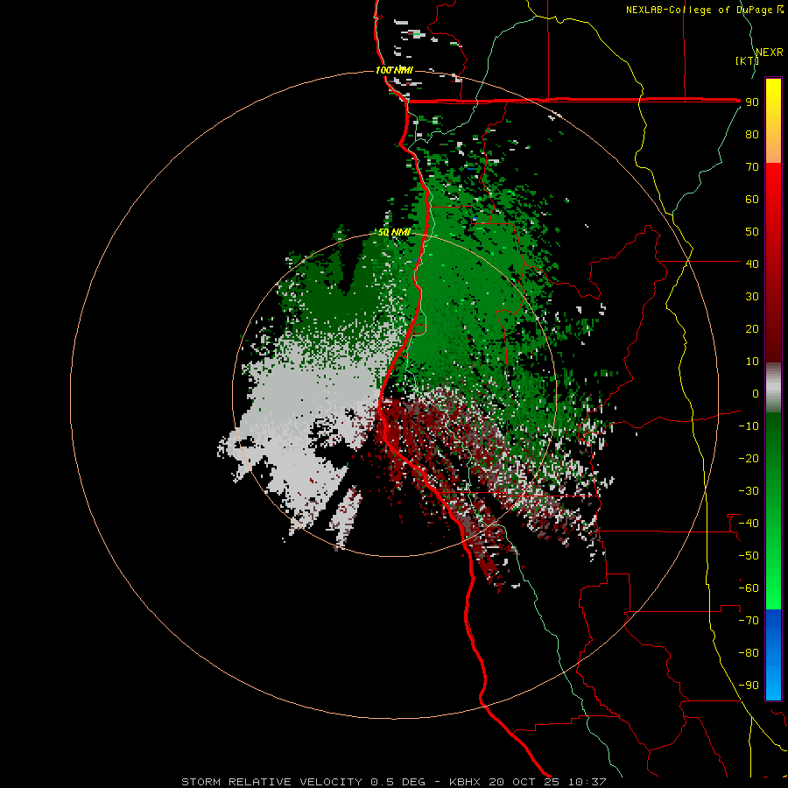Select the -30 value on the velocity scale
The image size is (788, 788).
(x=749, y=491)
